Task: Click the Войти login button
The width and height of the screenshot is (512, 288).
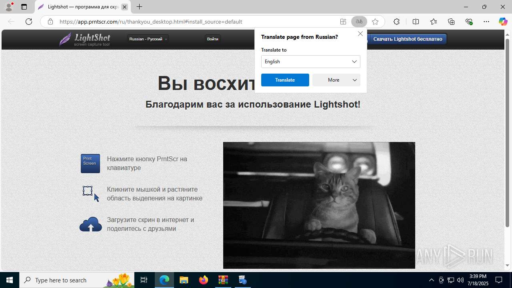Action: 213,39
